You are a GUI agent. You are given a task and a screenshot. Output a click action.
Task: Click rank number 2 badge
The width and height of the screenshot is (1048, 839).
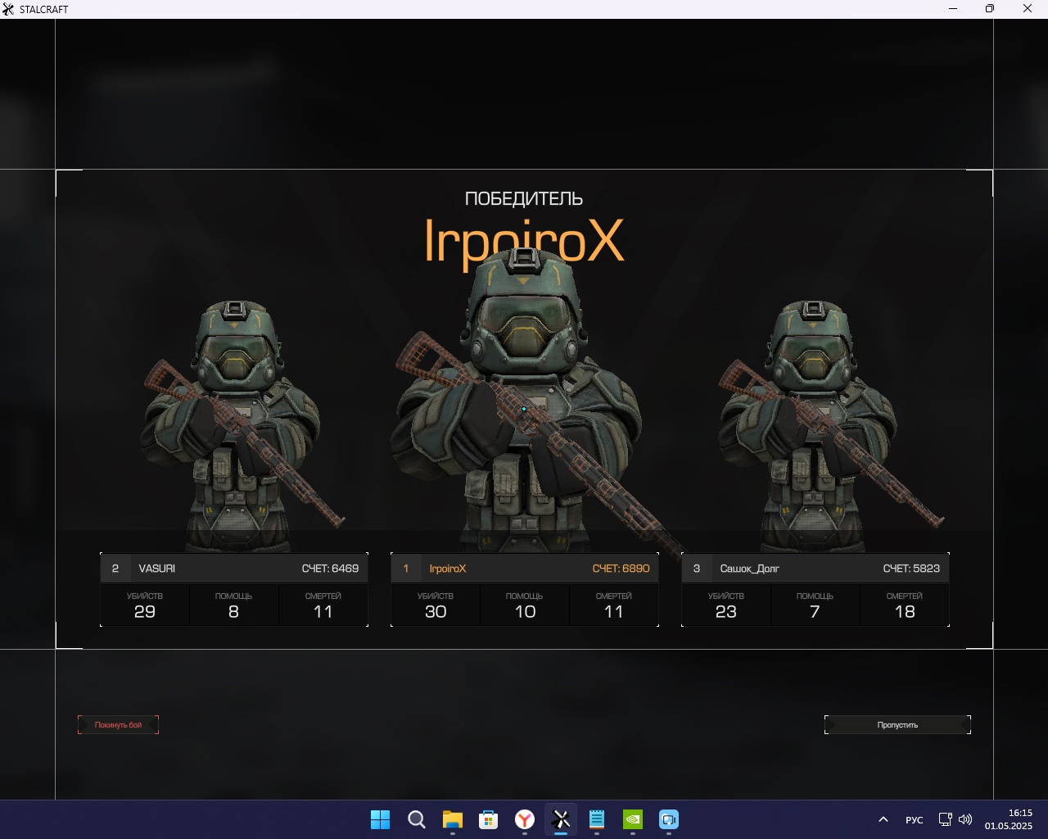pos(115,569)
